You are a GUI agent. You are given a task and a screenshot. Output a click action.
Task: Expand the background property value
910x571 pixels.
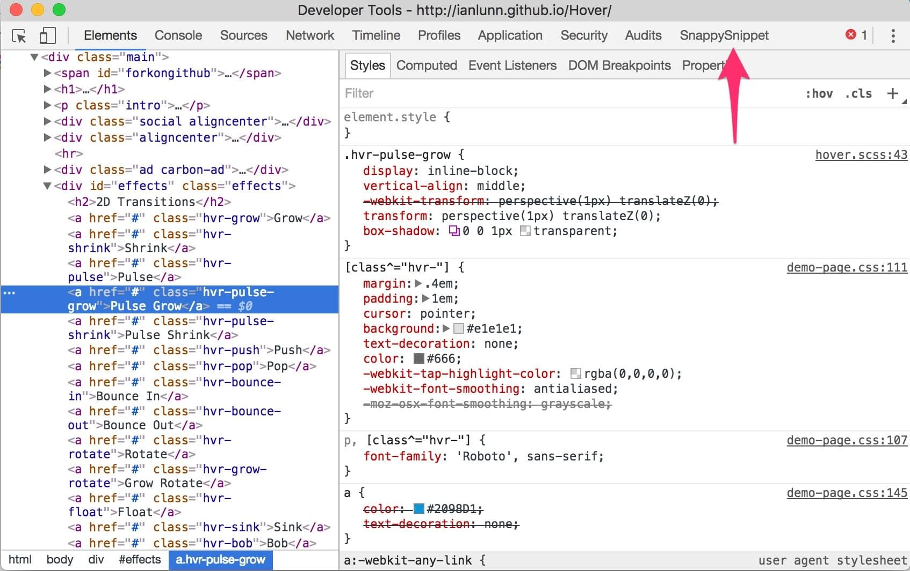click(445, 328)
